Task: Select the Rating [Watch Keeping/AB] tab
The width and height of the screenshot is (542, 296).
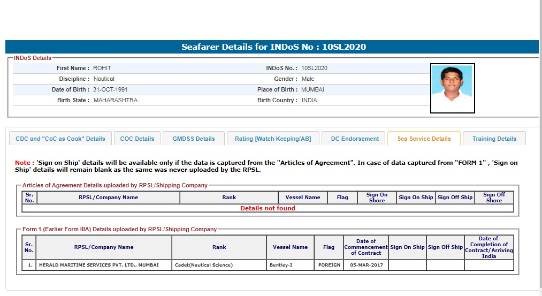Action: pos(273,139)
